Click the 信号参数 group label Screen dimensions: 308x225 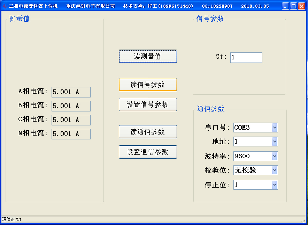(210, 19)
